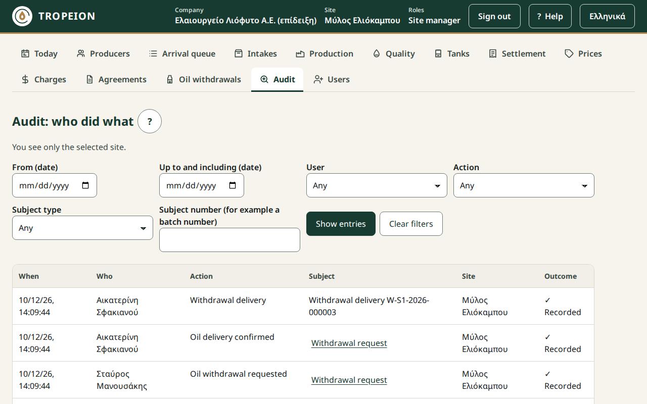Viewport: 647px width, 404px height.
Task: Click the Up to and including date field
Action: [202, 185]
